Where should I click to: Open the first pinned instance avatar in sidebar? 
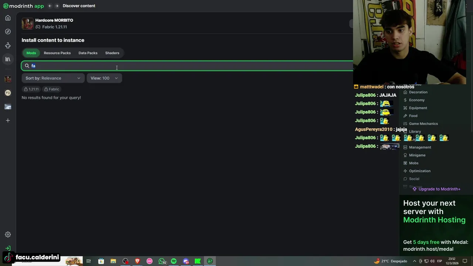[x=8, y=79]
